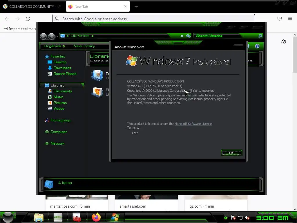Viewport: 297px width, 223px height.
Task: Open the qz.com story card
Action: coord(216,203)
